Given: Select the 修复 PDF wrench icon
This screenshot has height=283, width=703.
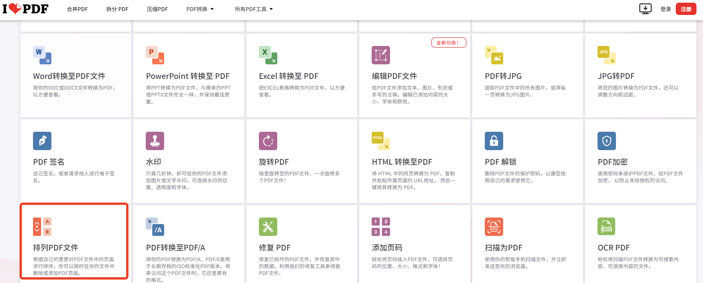Looking at the screenshot, I should [268, 227].
